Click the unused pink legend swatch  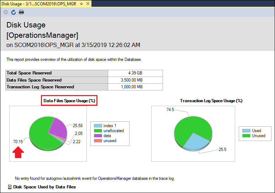98,141
